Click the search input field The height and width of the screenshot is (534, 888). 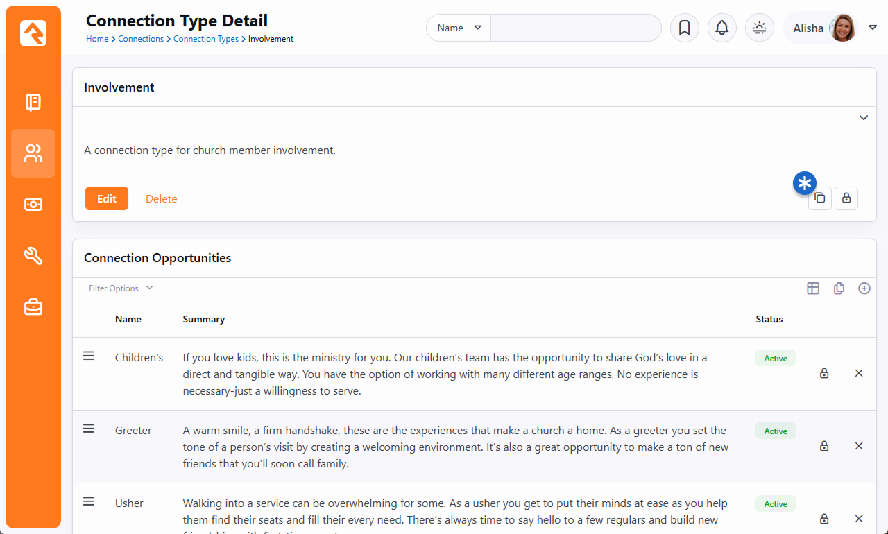point(576,28)
